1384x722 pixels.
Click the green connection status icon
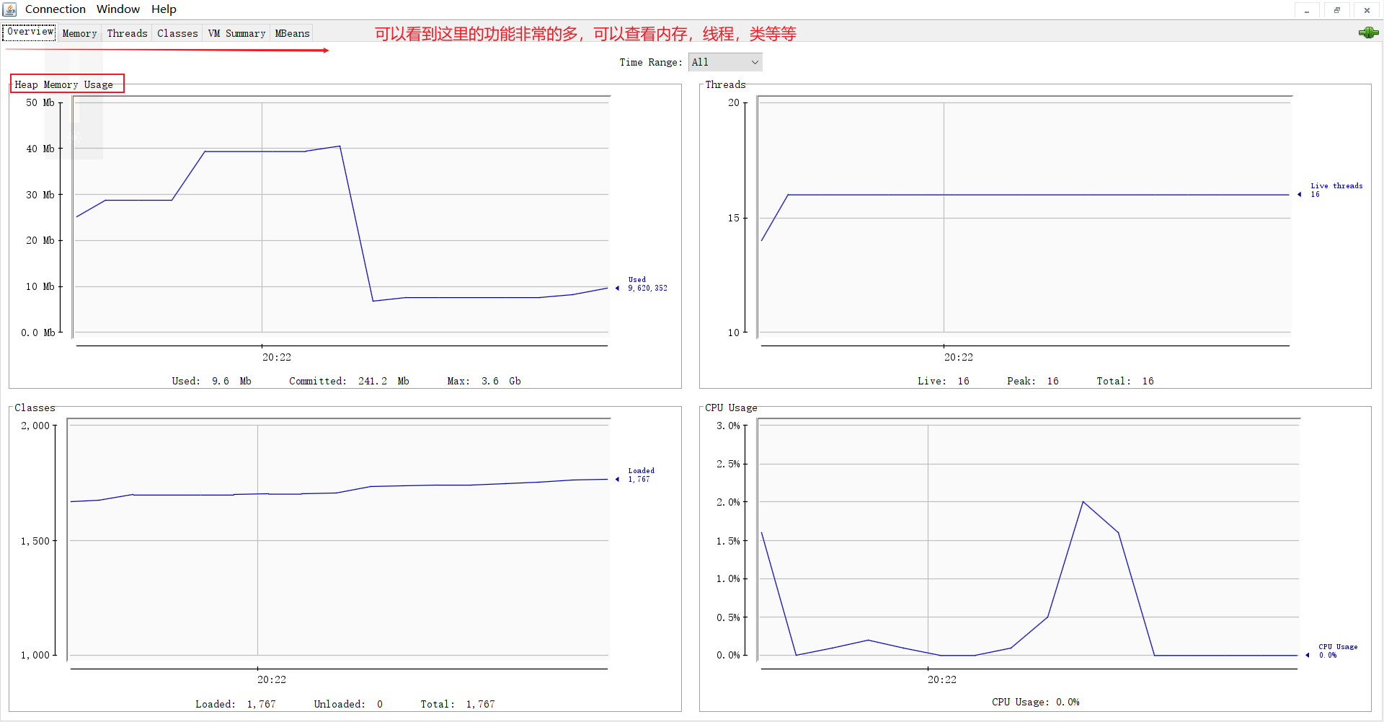tap(1368, 32)
